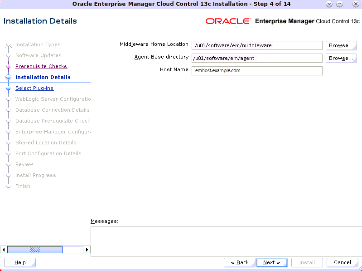This screenshot has height=271, width=362.
Task: Select Installation Details in the step list
Action: (43, 77)
